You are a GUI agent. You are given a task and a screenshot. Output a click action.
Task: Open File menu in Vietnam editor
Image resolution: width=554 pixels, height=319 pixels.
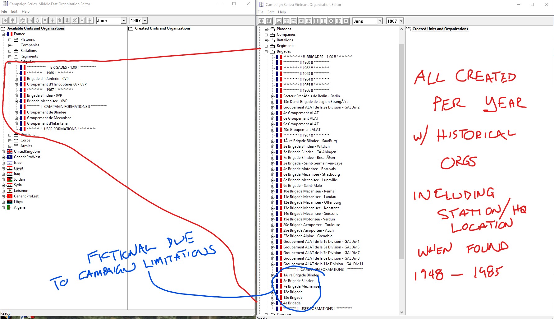tap(260, 12)
